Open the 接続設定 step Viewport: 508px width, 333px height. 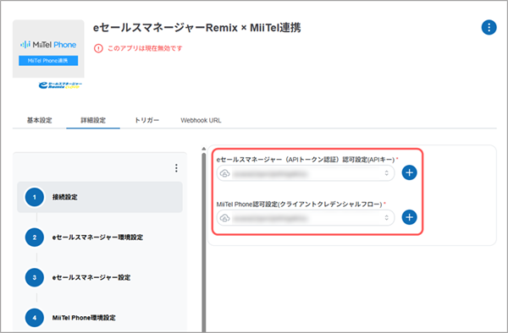pyautogui.click(x=100, y=197)
